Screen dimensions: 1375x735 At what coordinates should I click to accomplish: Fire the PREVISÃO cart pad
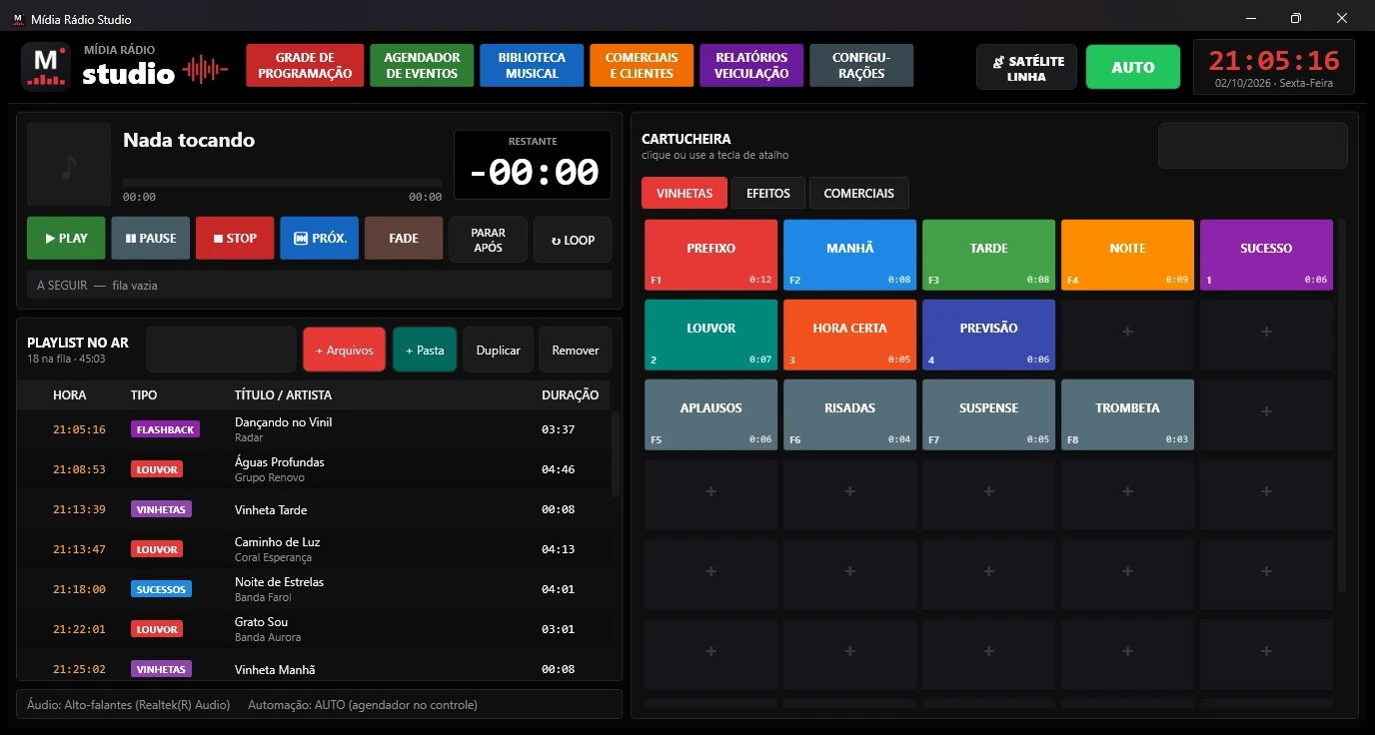point(989,335)
